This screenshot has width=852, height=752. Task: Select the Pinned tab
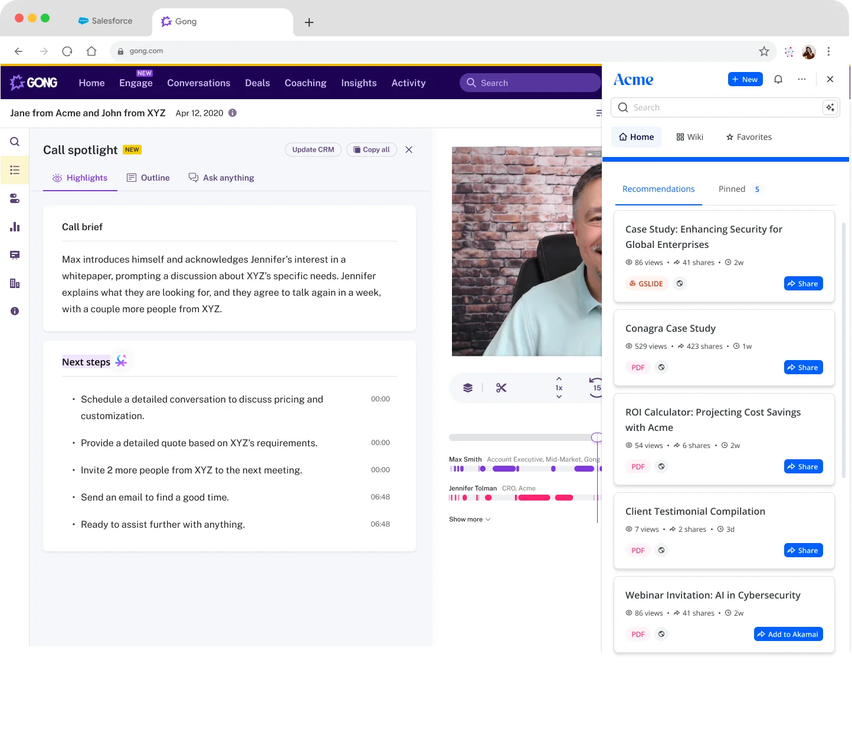click(x=739, y=189)
